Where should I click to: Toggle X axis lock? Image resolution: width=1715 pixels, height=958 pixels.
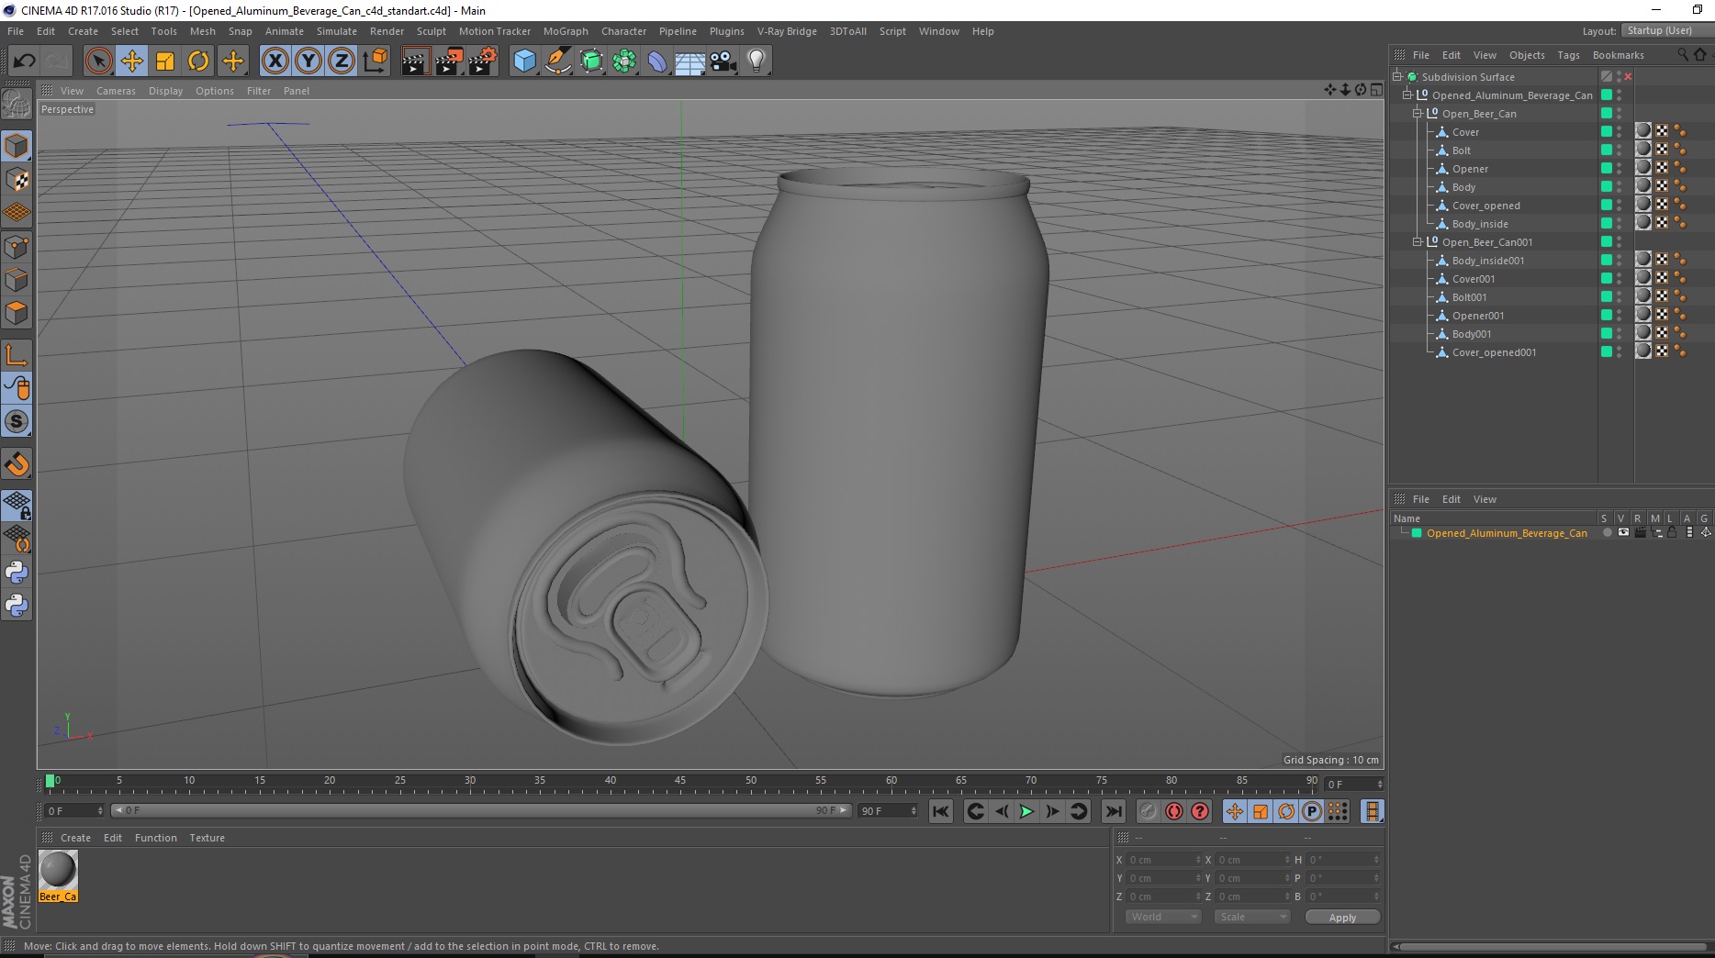click(x=275, y=61)
